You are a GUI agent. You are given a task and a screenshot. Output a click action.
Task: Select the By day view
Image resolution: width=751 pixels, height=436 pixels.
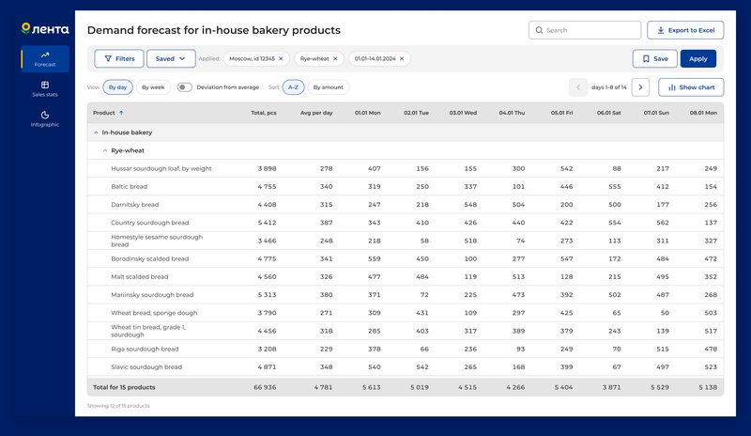pos(118,87)
